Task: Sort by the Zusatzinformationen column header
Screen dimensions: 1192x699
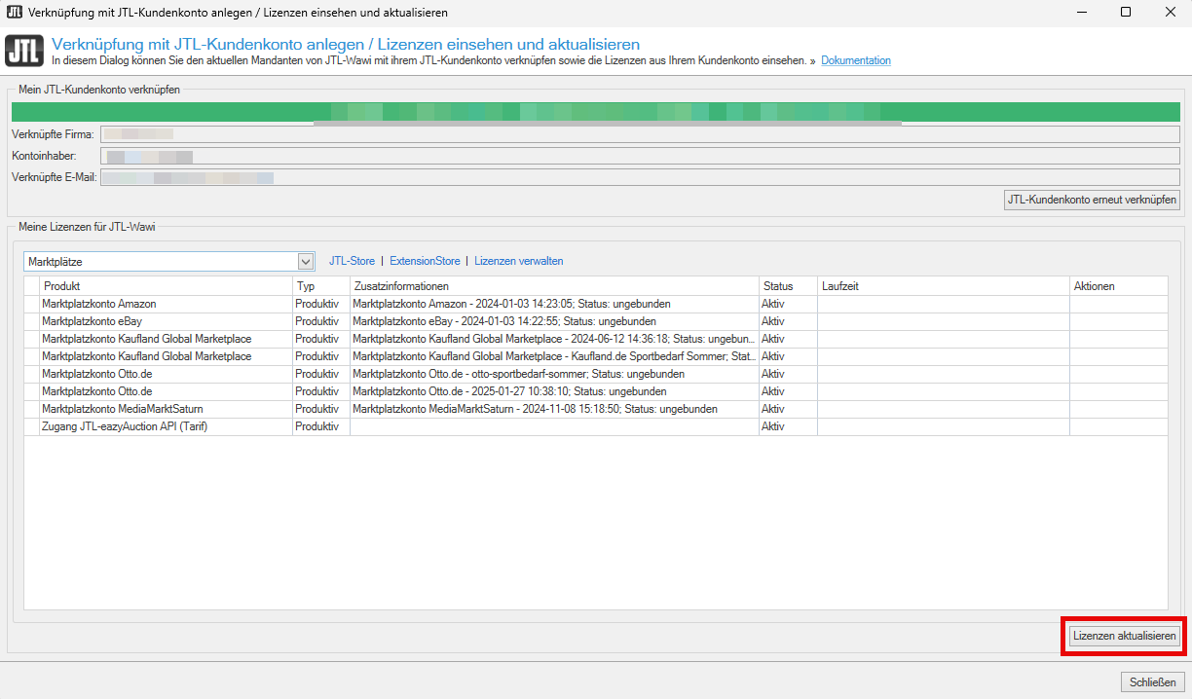Action: (554, 286)
